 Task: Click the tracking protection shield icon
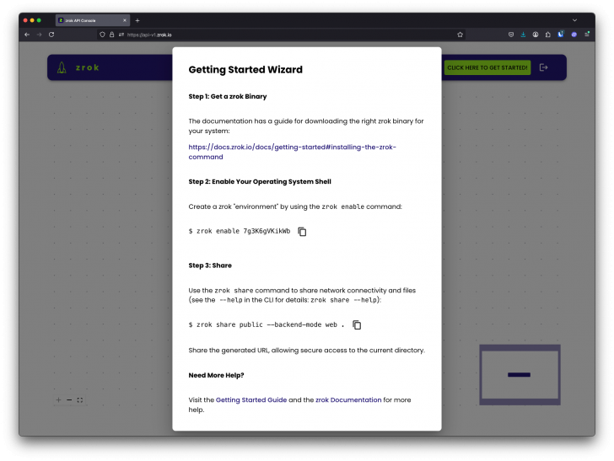pyautogui.click(x=102, y=35)
